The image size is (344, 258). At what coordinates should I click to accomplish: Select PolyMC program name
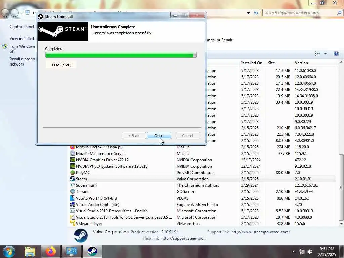[x=83, y=173]
